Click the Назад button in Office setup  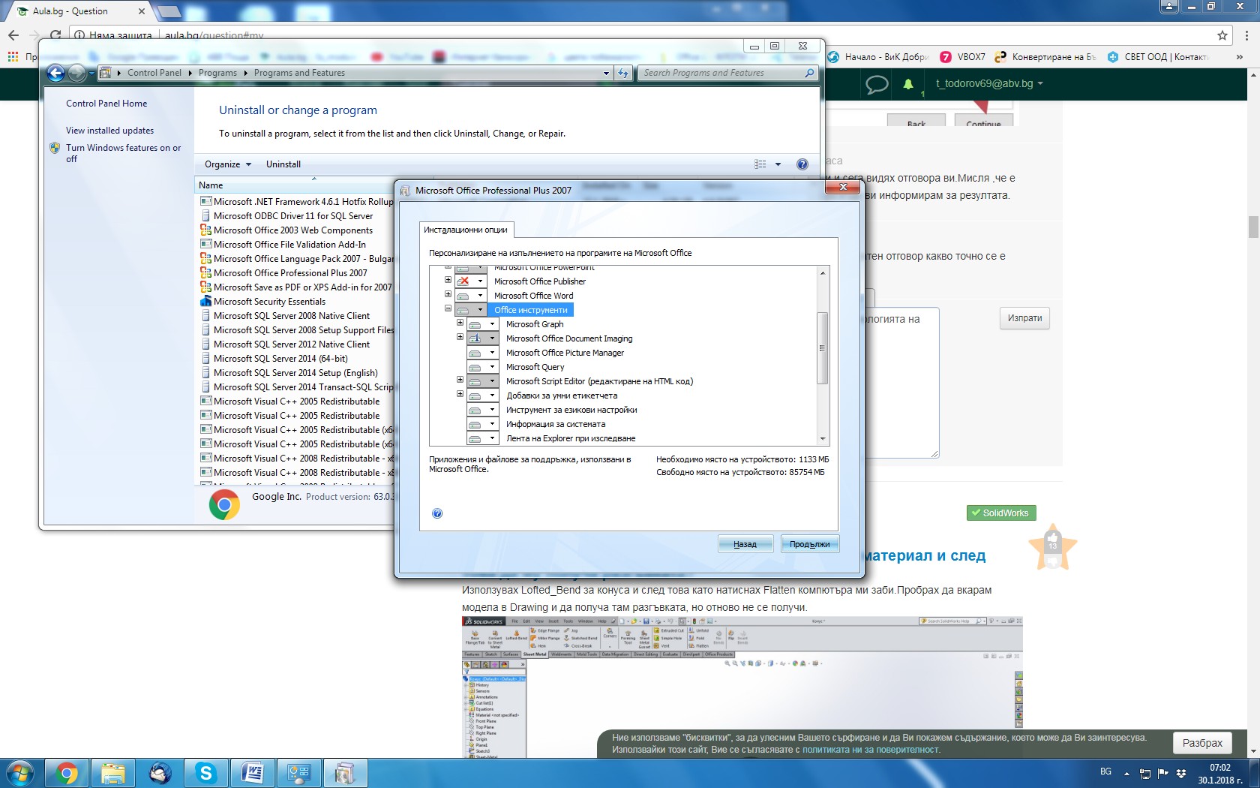(745, 544)
